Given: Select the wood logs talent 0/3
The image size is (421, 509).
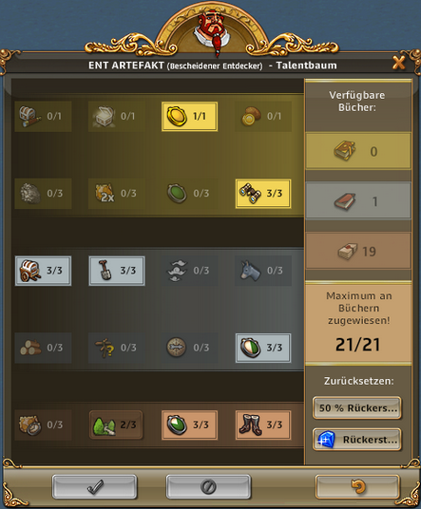Looking at the screenshot, I should pos(43,348).
